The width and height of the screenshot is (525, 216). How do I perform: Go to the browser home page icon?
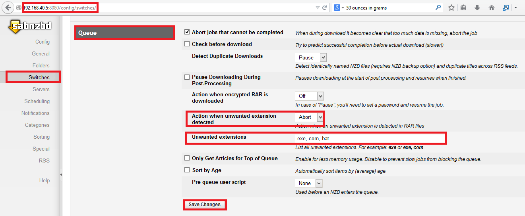[492, 8]
